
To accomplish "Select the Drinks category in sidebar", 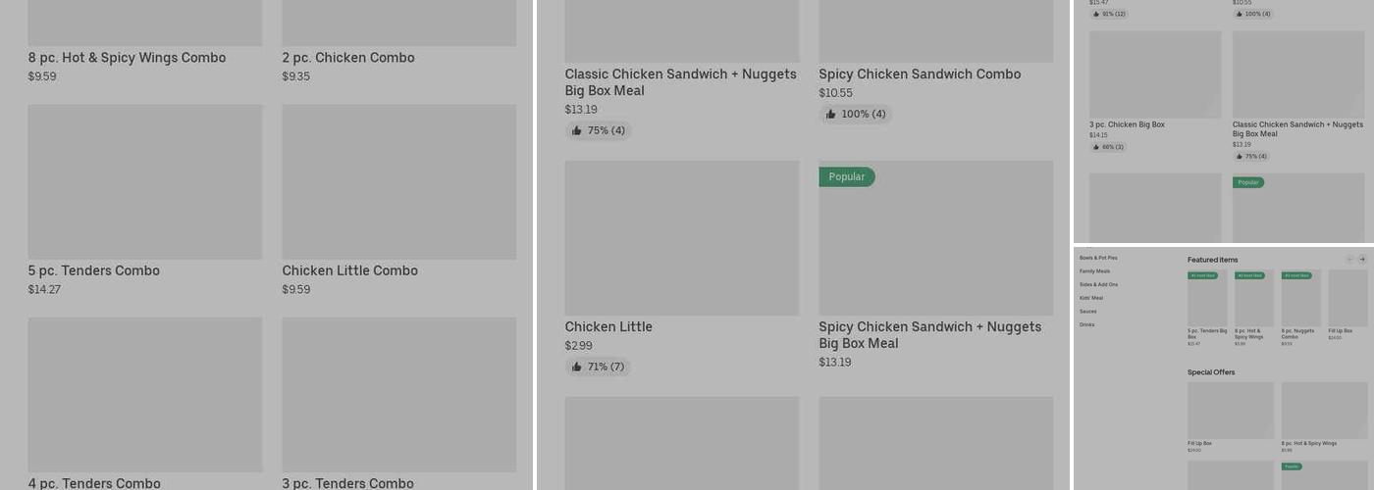I will click(x=1086, y=324).
